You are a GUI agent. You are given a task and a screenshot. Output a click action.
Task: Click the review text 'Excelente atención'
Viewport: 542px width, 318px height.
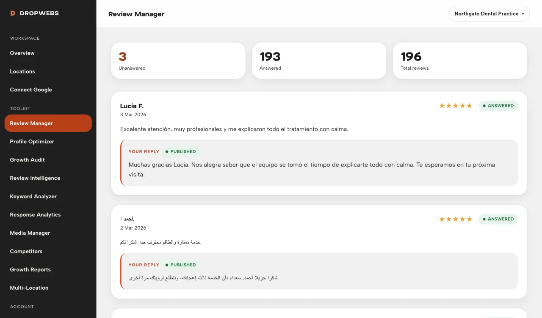(x=234, y=129)
